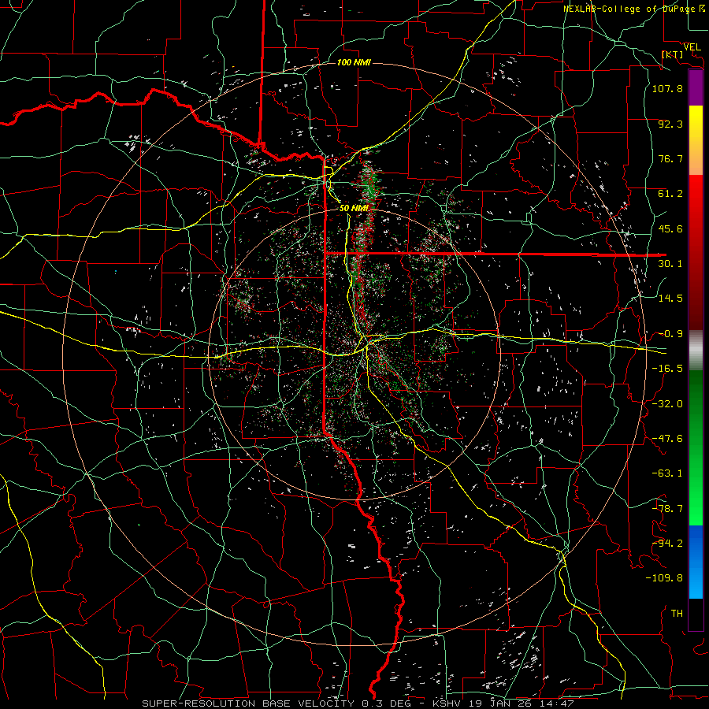This screenshot has height=709, width=709.
Task: Click the 50 NMI range ring label
Action: [x=354, y=208]
